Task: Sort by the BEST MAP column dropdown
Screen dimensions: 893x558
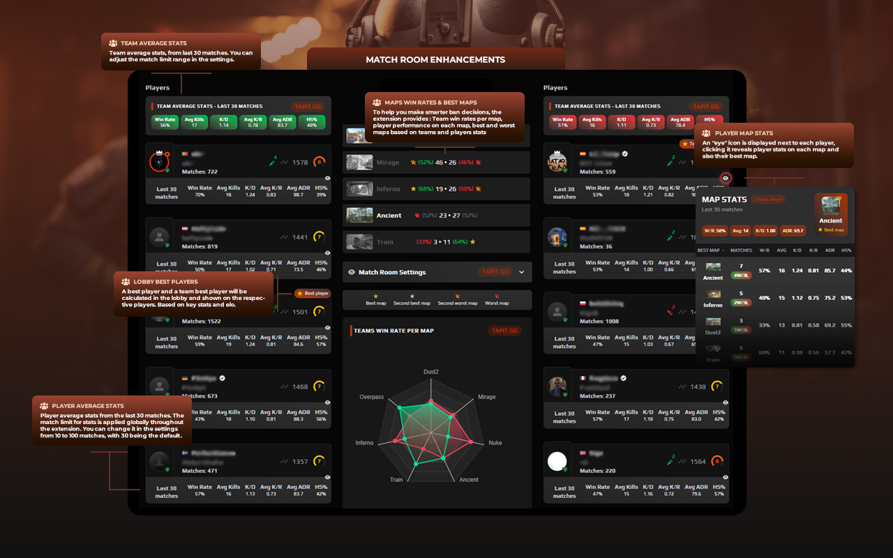Action: click(710, 250)
